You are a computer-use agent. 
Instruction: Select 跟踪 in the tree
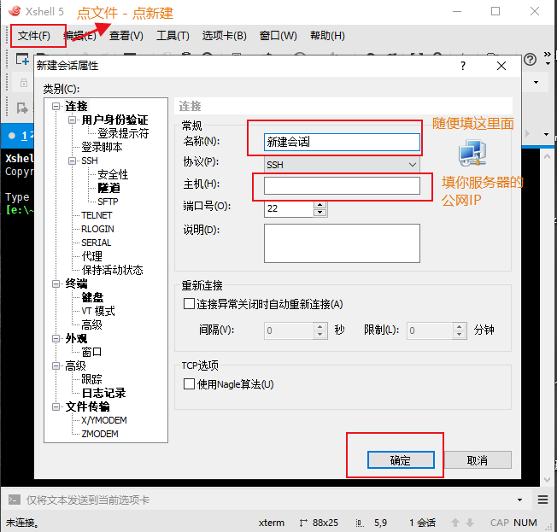tap(91, 379)
